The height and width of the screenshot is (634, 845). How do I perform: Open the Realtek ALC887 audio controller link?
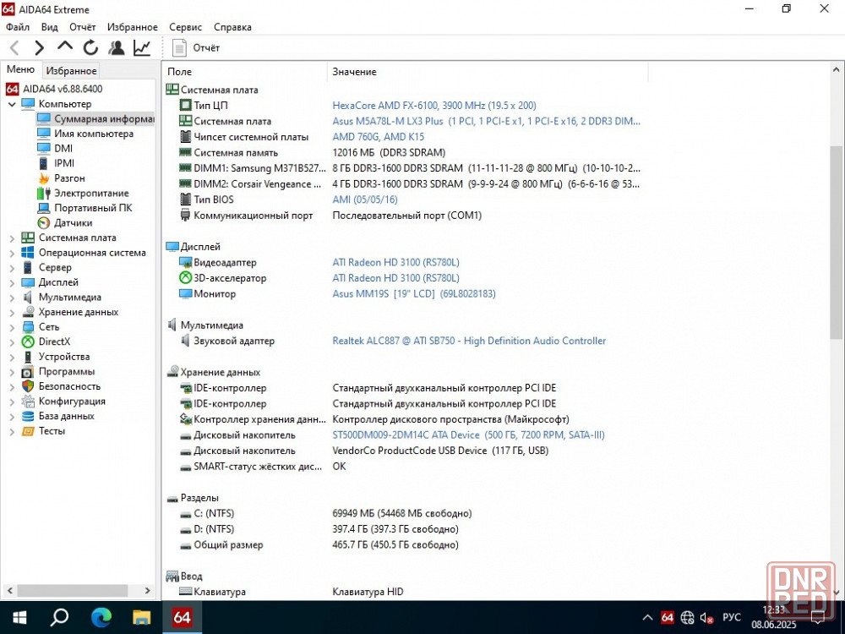469,341
